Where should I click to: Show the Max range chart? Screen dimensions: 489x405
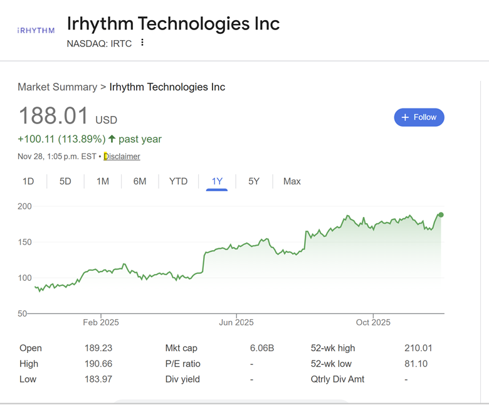click(292, 181)
